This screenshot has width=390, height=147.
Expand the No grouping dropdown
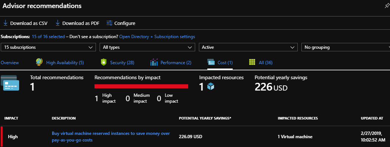coord(346,47)
